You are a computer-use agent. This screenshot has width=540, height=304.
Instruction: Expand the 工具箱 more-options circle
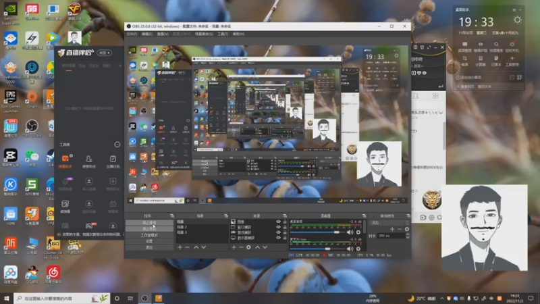click(x=117, y=145)
